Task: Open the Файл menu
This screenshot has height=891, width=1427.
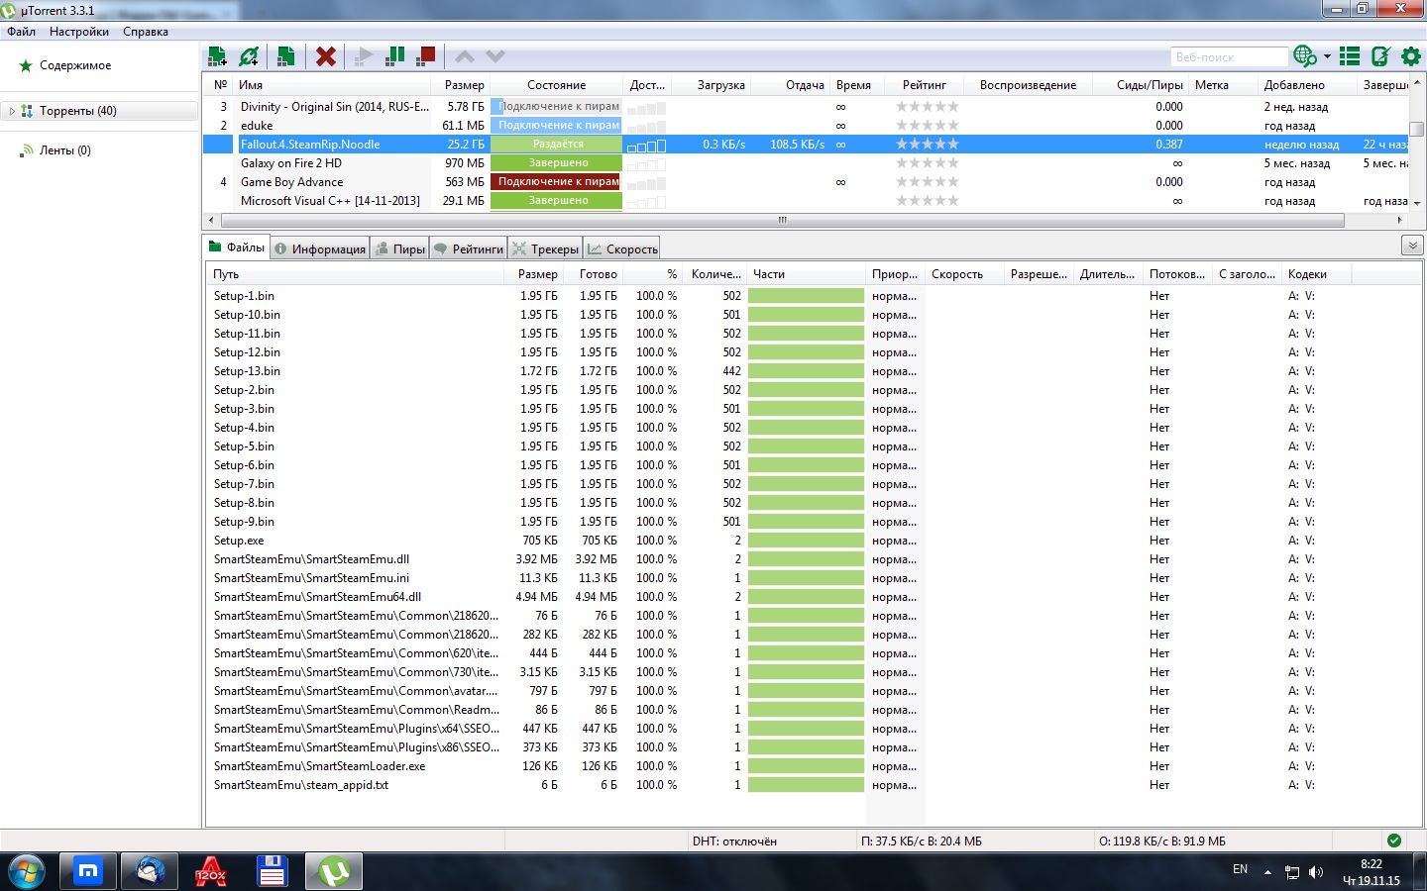Action: point(21,32)
